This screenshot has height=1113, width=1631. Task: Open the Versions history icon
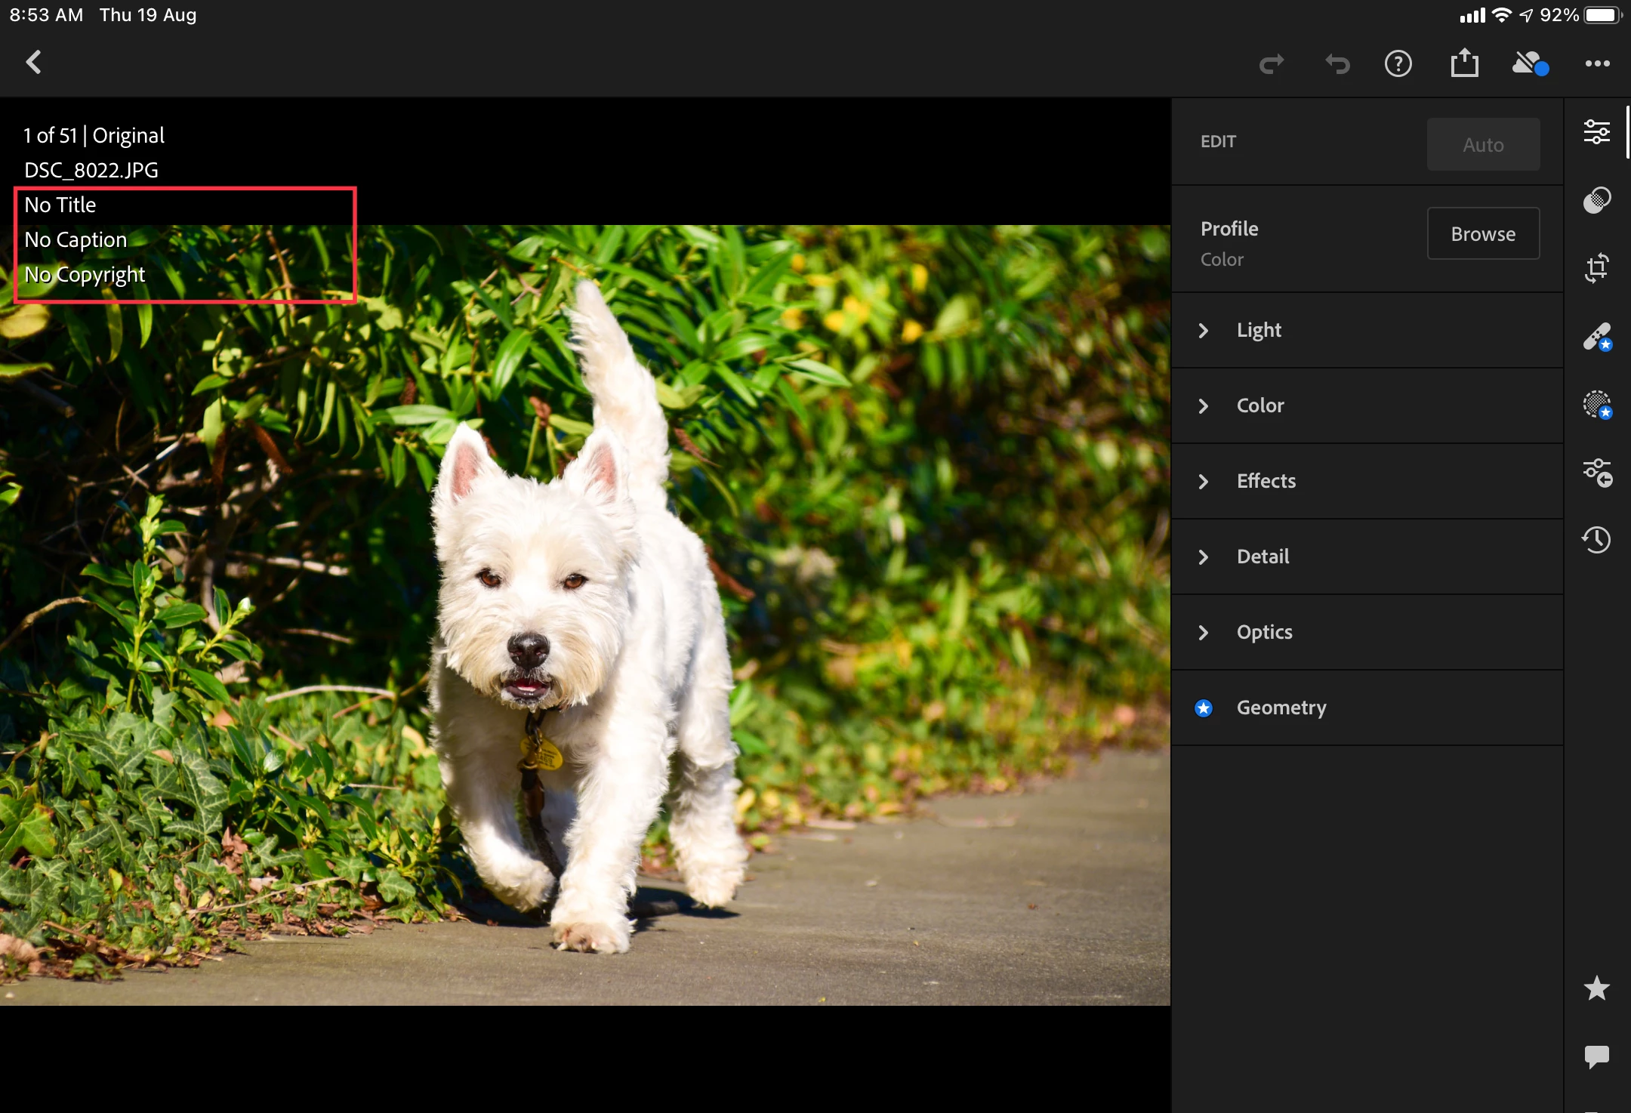click(x=1596, y=539)
